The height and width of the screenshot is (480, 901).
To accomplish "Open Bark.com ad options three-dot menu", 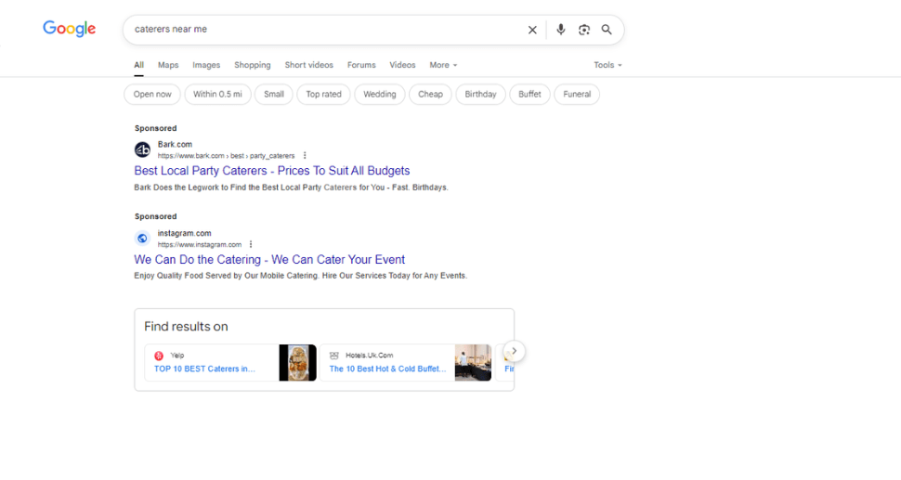I will coord(305,156).
